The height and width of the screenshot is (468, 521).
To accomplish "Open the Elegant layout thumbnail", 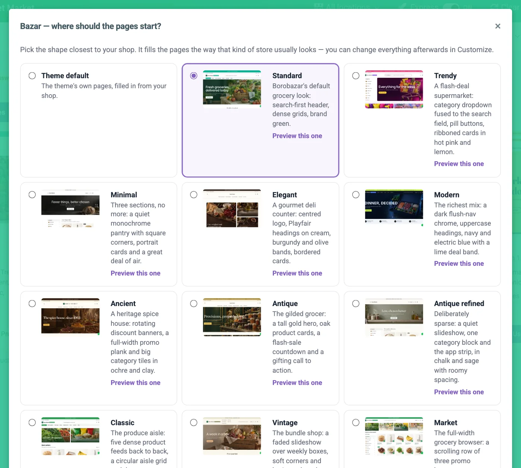I will click(x=232, y=208).
